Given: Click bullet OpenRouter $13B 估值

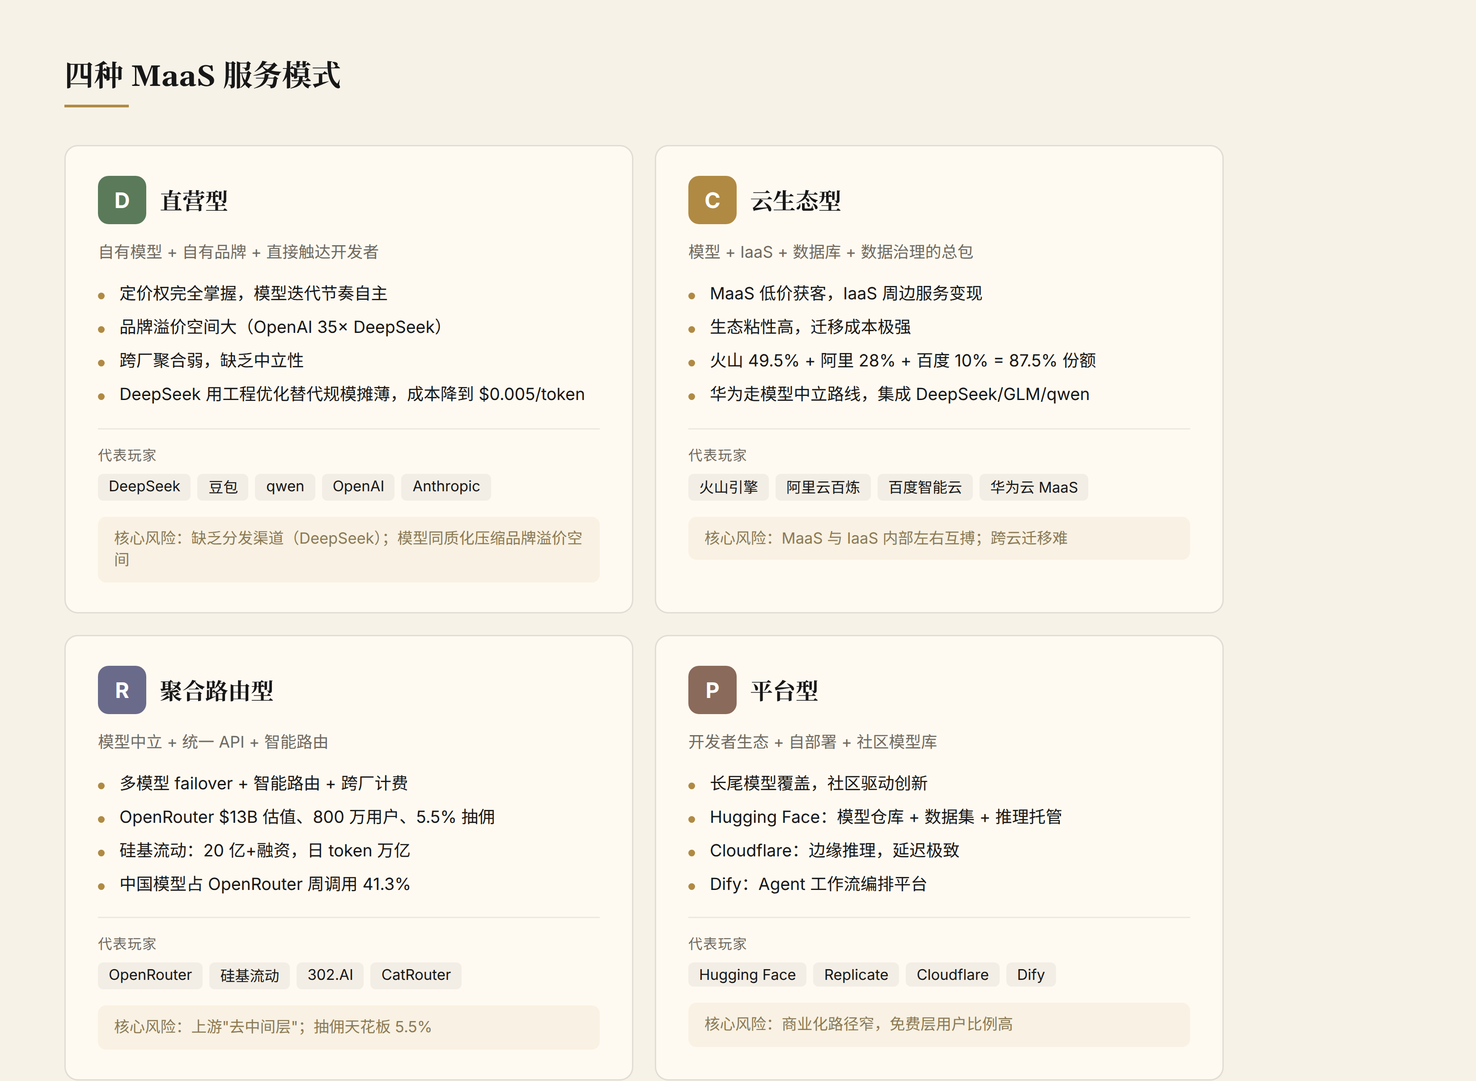Looking at the screenshot, I should click(307, 817).
